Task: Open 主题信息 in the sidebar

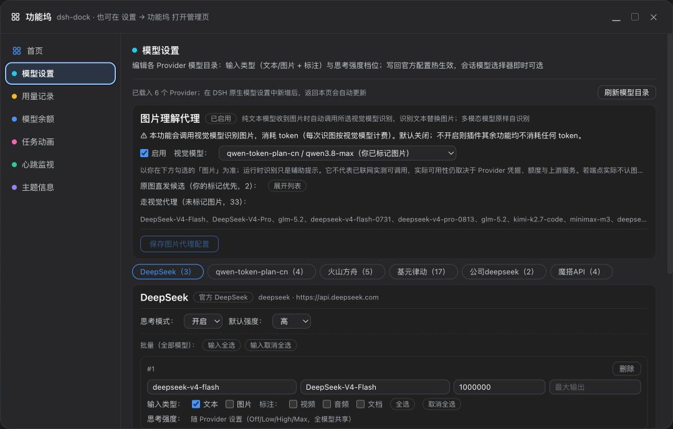Action: [60, 187]
